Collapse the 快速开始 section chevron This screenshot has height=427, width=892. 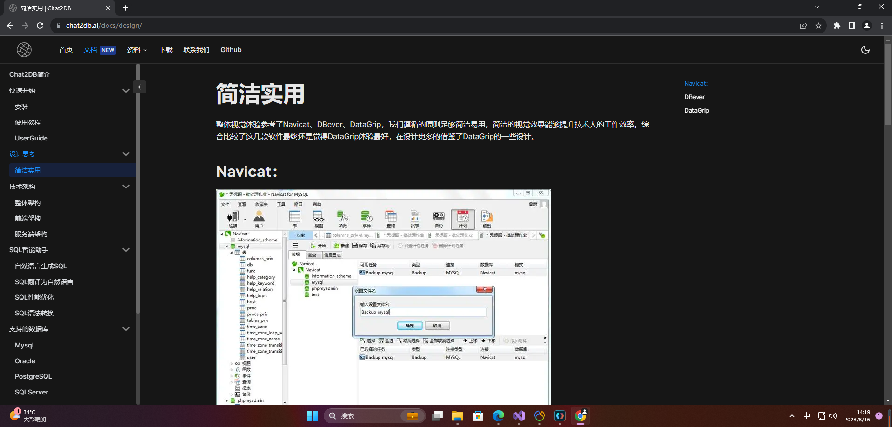126,91
